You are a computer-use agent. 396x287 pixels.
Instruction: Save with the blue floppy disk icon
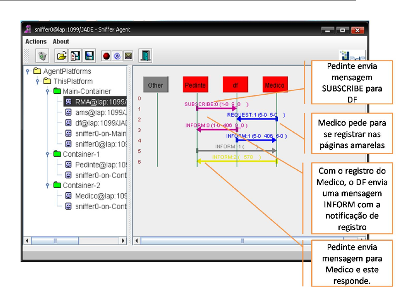[x=89, y=56]
